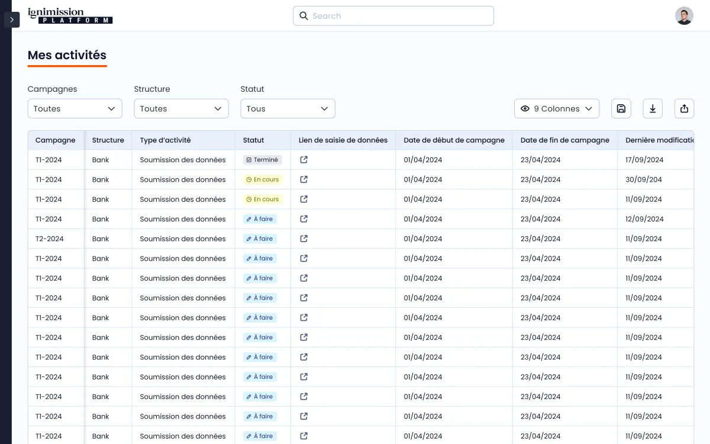This screenshot has height=444, width=710.
Task: Click the save view icon button
Action: coord(621,108)
